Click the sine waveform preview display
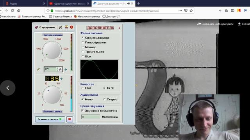 click(x=99, y=70)
